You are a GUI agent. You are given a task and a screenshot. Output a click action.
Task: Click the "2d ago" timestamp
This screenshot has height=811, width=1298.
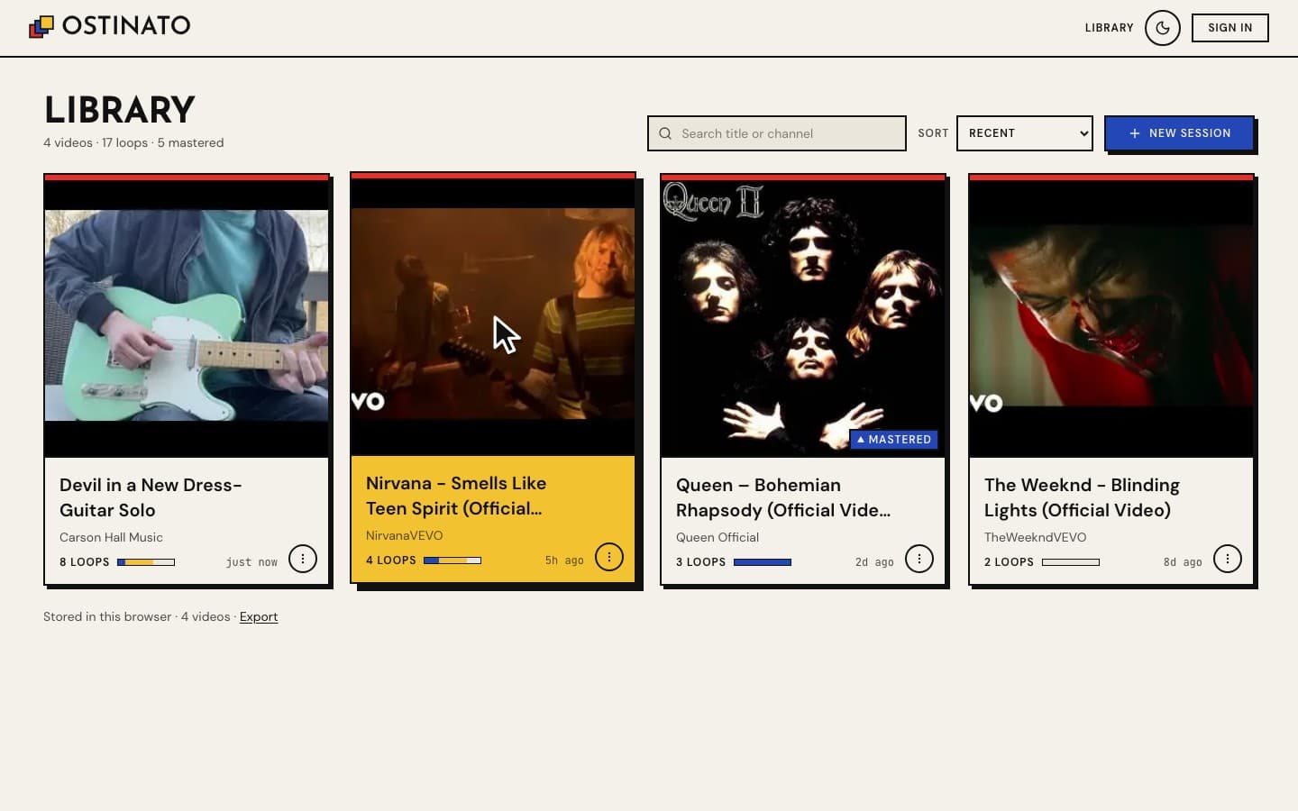[x=874, y=562]
